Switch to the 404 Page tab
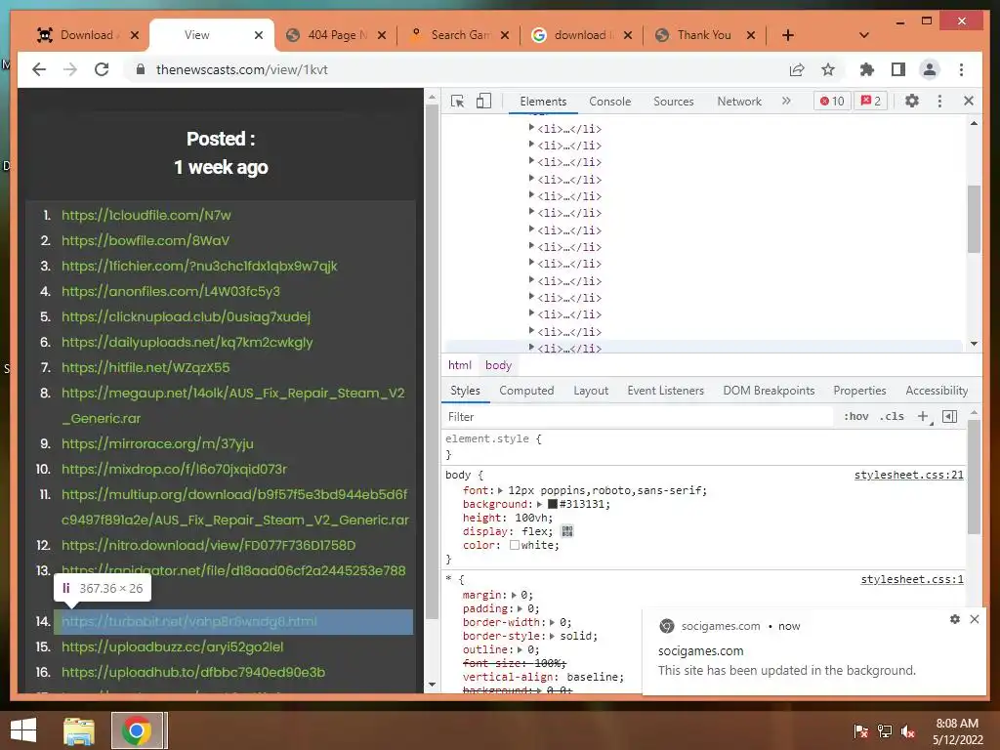 click(336, 35)
